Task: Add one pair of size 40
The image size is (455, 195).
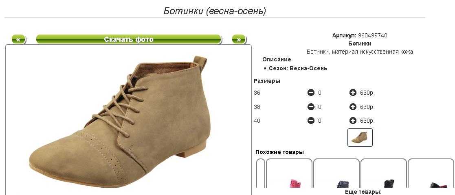Action: (x=353, y=121)
